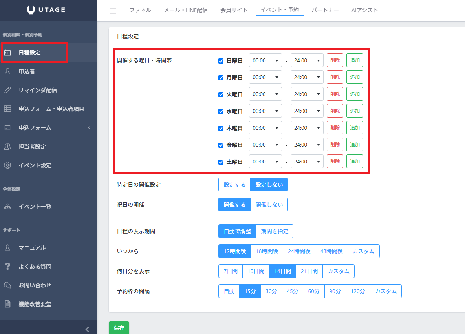Image resolution: width=465 pixels, height=334 pixels.
Task: Click the calendar icon beside 日程設定
Action: point(7,53)
